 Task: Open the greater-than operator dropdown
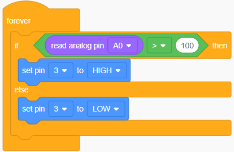coord(159,46)
